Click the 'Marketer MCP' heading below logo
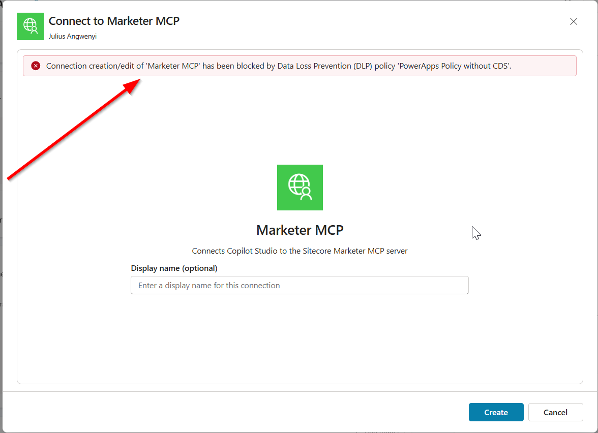The height and width of the screenshot is (433, 598). [300, 230]
